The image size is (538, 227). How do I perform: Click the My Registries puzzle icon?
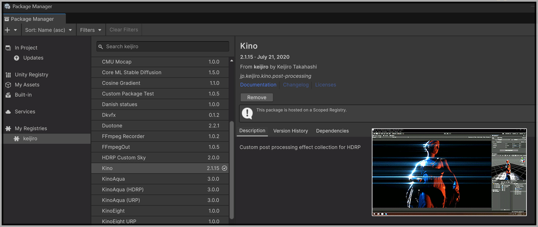coord(8,129)
